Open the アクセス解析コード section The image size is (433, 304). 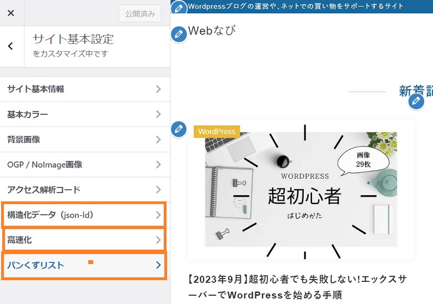click(85, 190)
